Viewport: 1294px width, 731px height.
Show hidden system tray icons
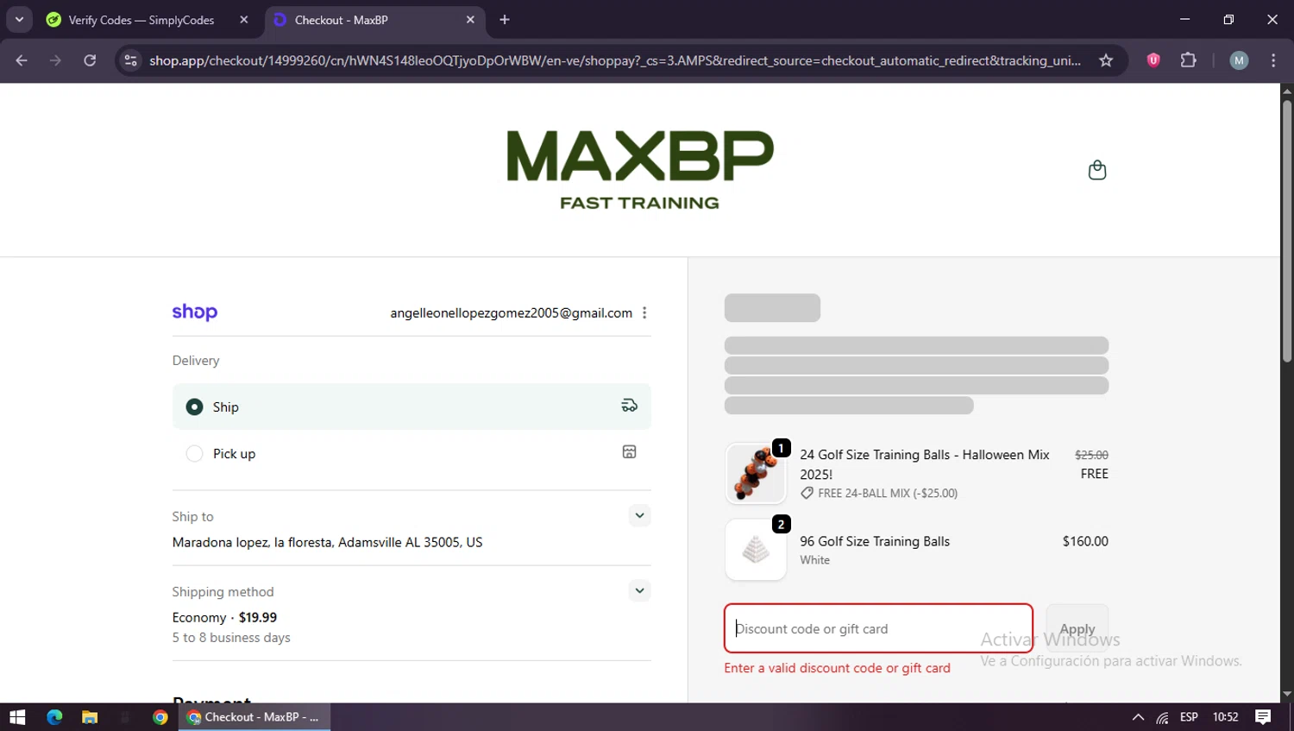(1138, 717)
